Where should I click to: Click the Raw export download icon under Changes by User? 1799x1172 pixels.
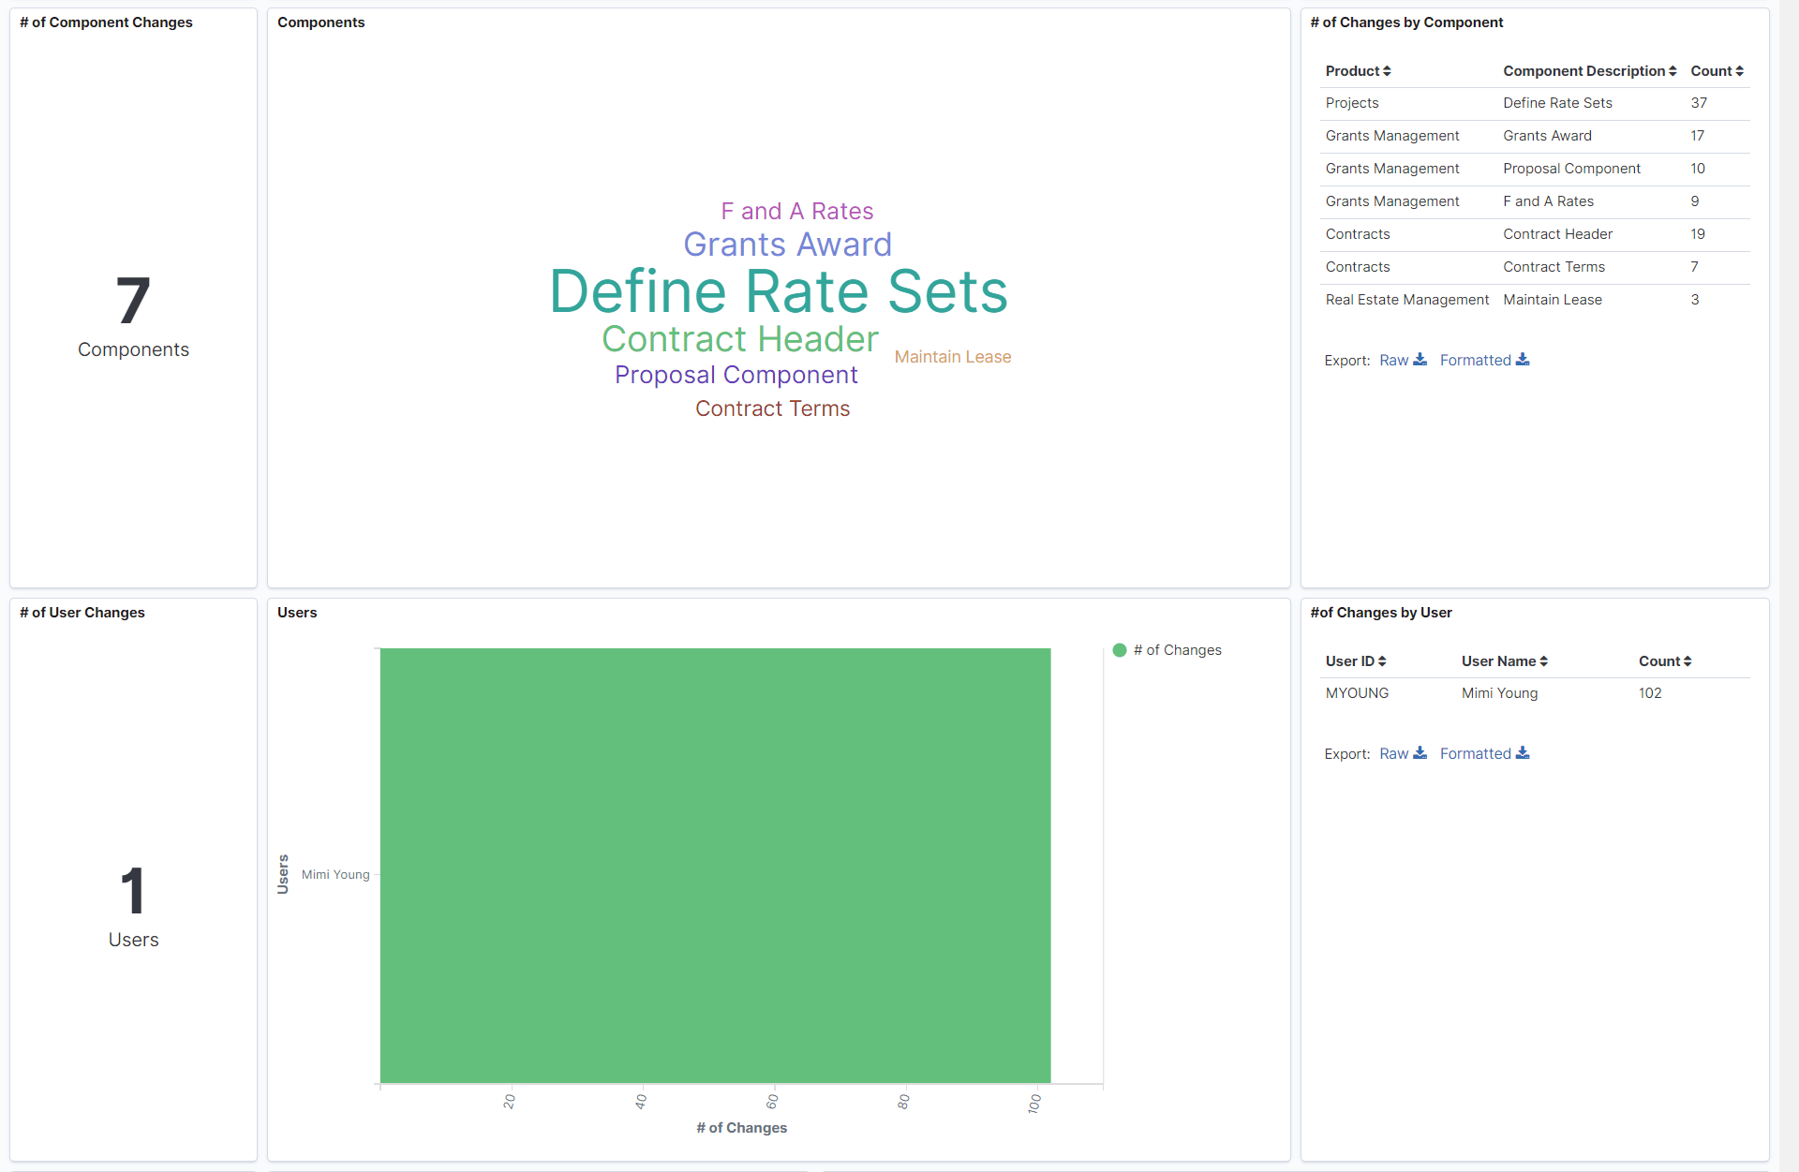[x=1420, y=753]
